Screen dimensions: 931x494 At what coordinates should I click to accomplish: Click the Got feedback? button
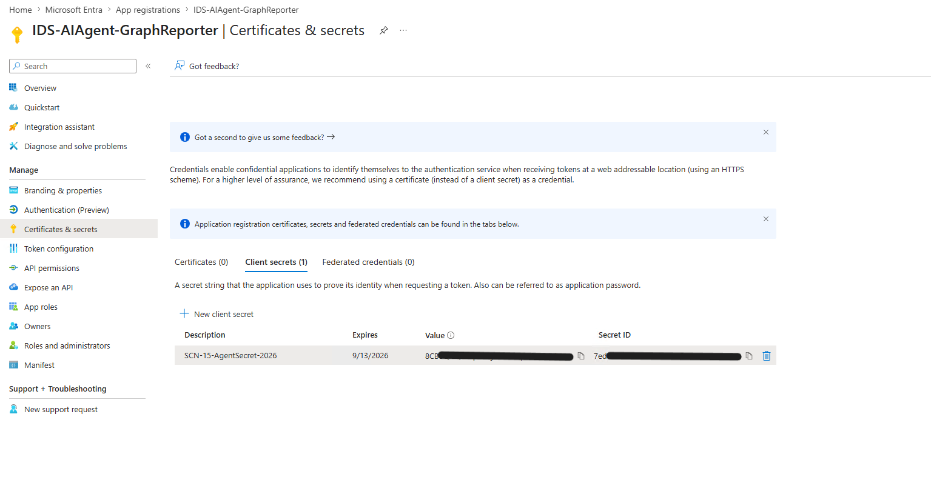pos(207,66)
